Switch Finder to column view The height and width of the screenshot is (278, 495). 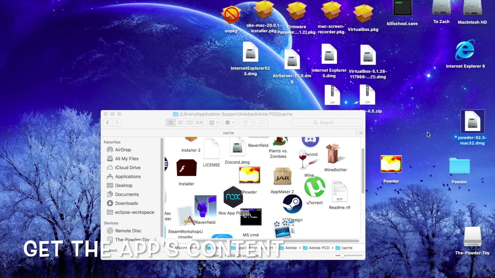[x=189, y=122]
